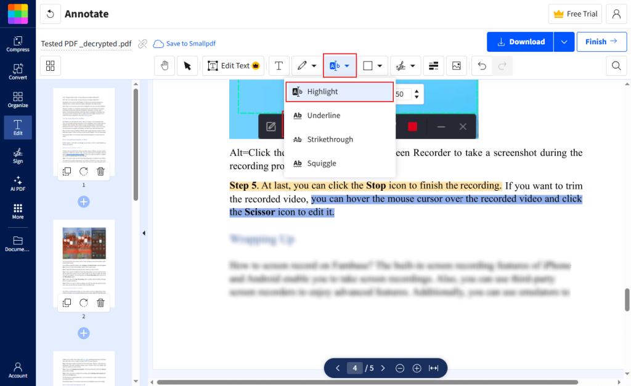
Task: Select the Hand pan tool
Action: pyautogui.click(x=165, y=65)
